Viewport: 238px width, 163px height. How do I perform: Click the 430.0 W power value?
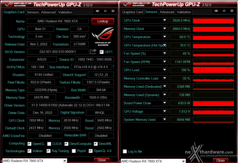click(180, 103)
